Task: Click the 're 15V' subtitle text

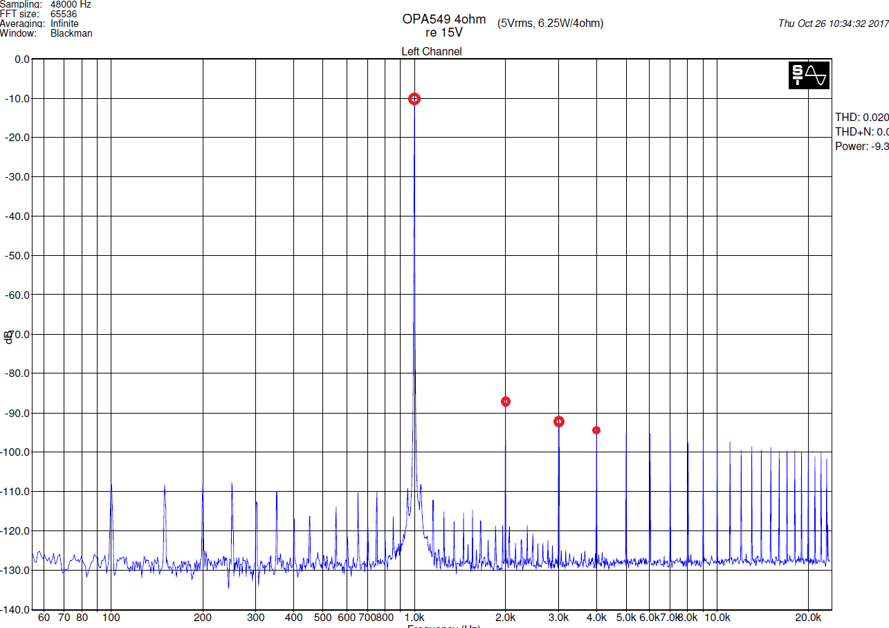Action: coord(444,33)
